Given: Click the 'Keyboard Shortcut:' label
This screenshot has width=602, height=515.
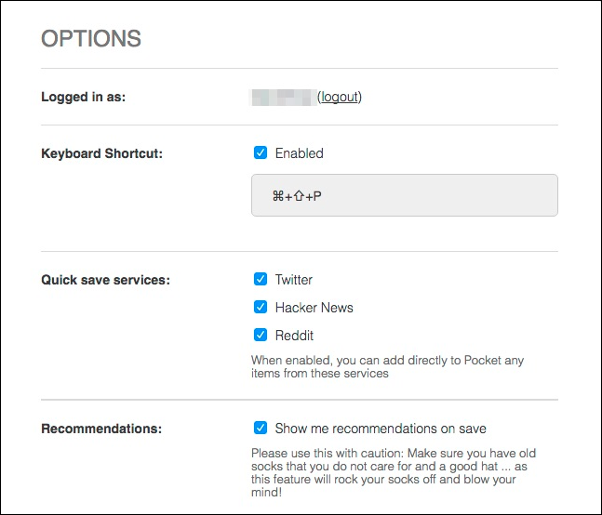Looking at the screenshot, I should tap(101, 152).
